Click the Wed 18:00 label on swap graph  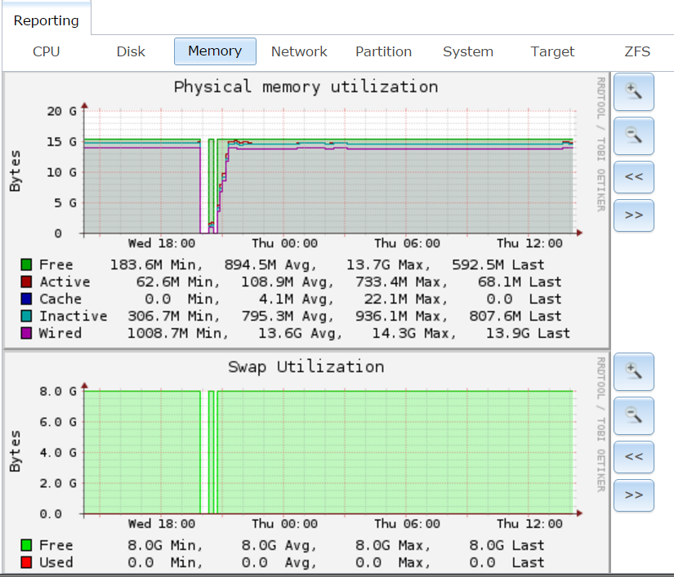point(162,524)
